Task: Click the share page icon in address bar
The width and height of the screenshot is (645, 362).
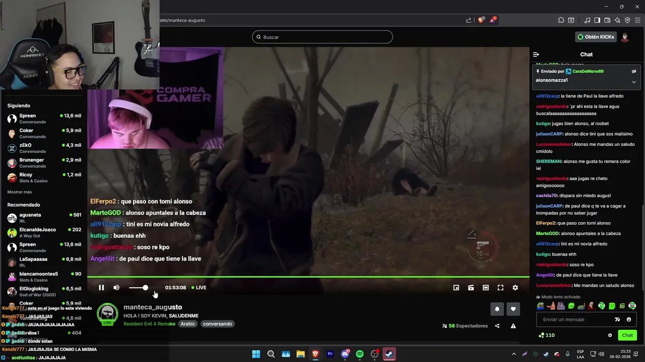Action: pyautogui.click(x=469, y=20)
